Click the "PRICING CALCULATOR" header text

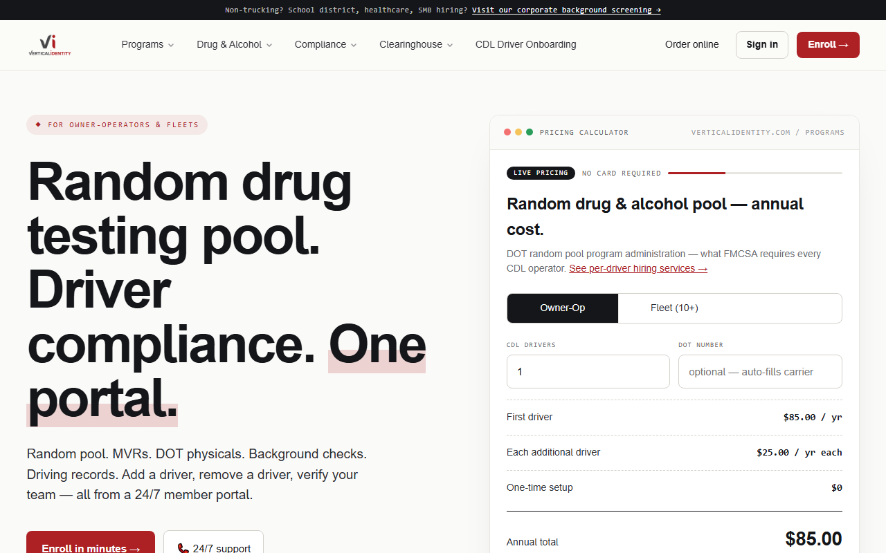tap(584, 132)
